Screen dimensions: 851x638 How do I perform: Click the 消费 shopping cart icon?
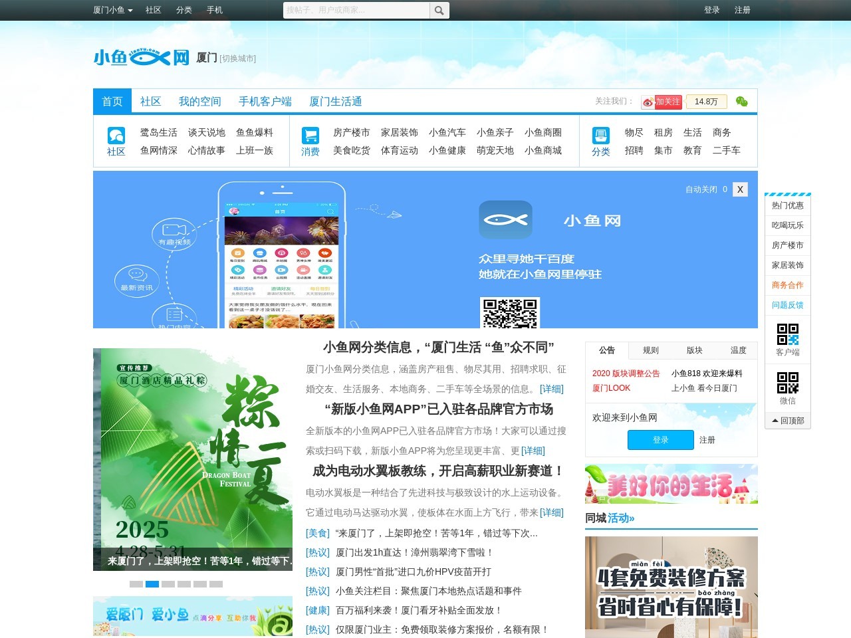(x=310, y=135)
